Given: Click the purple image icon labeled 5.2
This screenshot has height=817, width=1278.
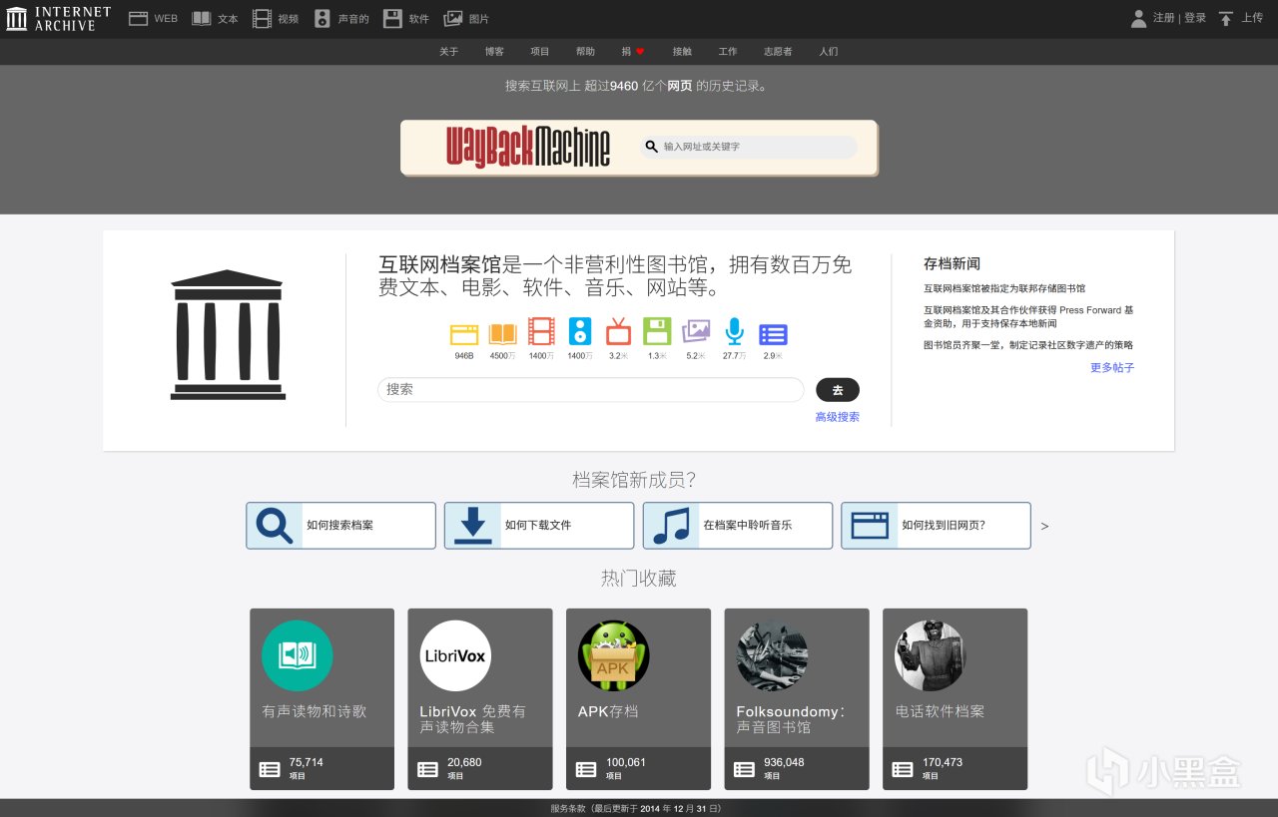Looking at the screenshot, I should point(696,331).
